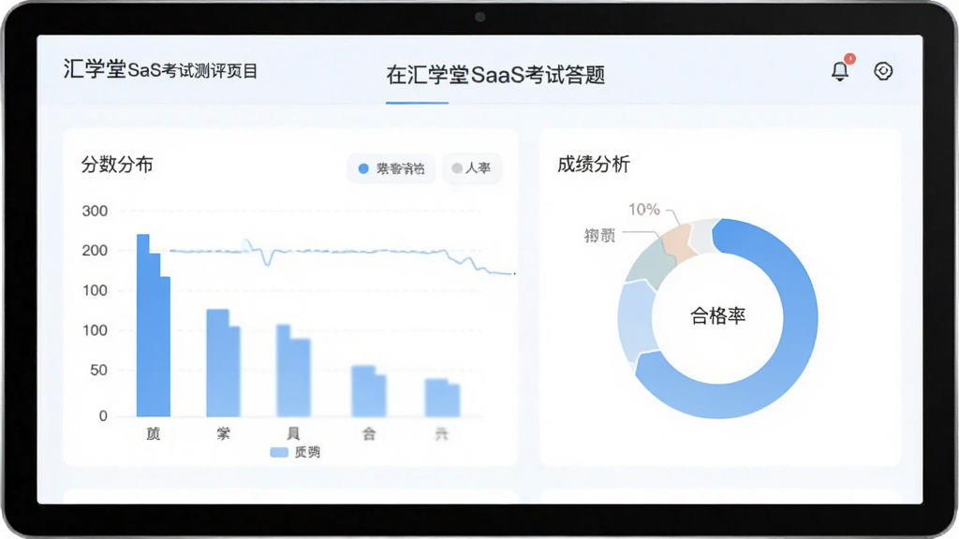Click the light blue donut segment
This screenshot has width=959, height=539.
coord(636,322)
